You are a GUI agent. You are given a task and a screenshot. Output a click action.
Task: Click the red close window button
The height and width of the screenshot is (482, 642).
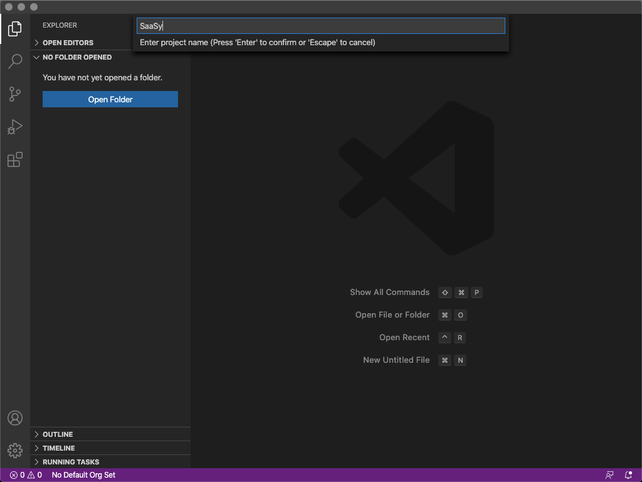[9, 7]
